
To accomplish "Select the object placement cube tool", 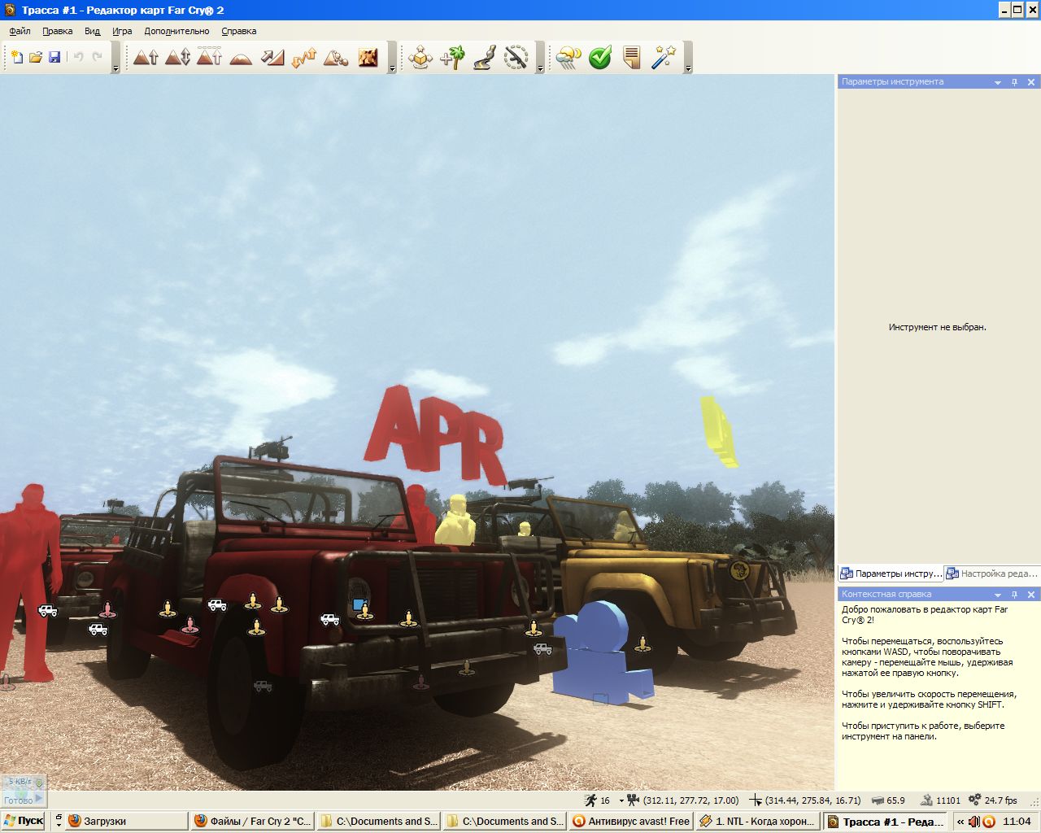I will [x=420, y=57].
